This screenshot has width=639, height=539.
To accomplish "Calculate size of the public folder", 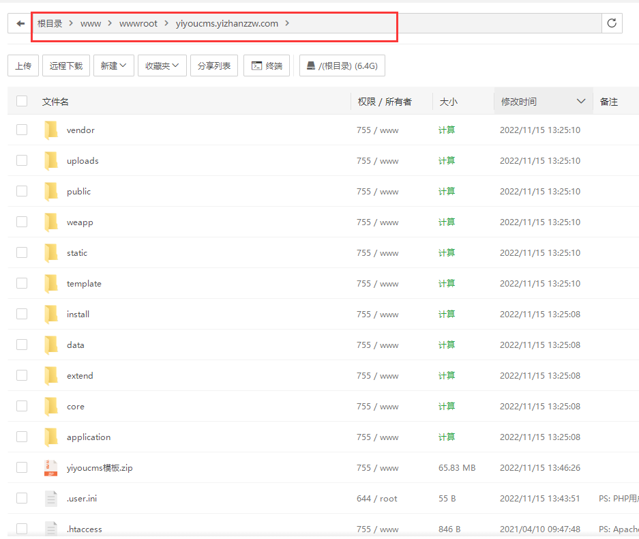I will [447, 191].
